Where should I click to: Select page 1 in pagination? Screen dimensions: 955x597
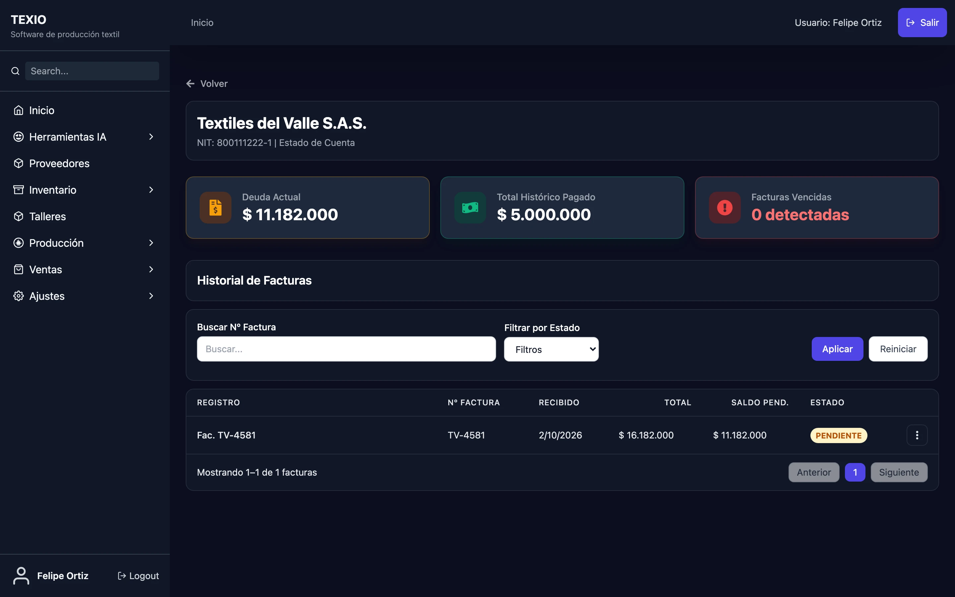[x=855, y=472]
